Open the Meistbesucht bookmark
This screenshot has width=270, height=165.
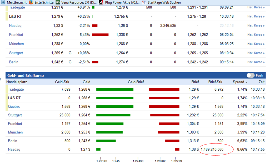[x=15, y=2]
